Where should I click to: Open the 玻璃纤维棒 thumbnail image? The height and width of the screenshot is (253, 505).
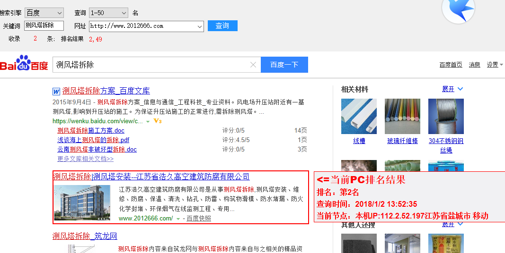click(x=402, y=116)
